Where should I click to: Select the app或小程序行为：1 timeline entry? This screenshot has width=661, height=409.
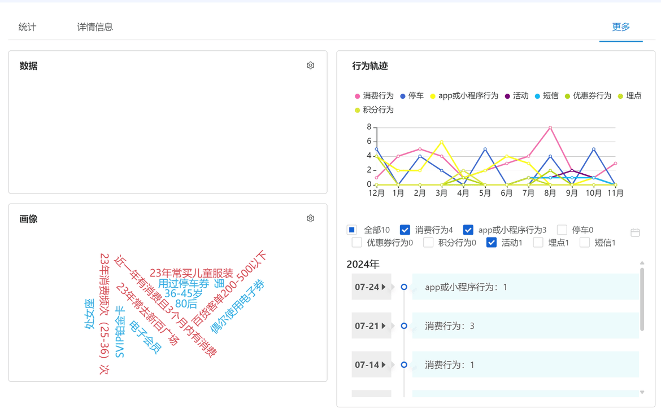click(x=525, y=287)
